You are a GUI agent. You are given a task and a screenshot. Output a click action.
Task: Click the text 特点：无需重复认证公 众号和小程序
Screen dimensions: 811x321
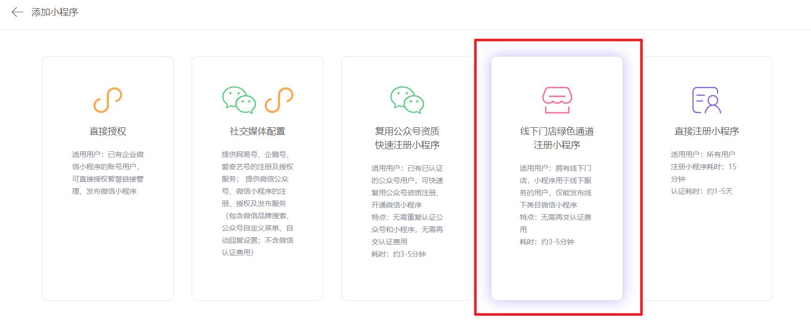click(x=407, y=230)
